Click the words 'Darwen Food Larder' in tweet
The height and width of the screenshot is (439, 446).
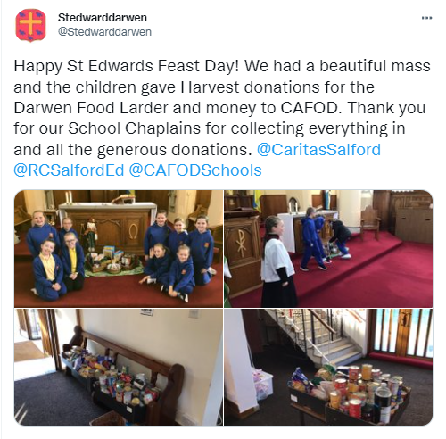click(x=91, y=108)
